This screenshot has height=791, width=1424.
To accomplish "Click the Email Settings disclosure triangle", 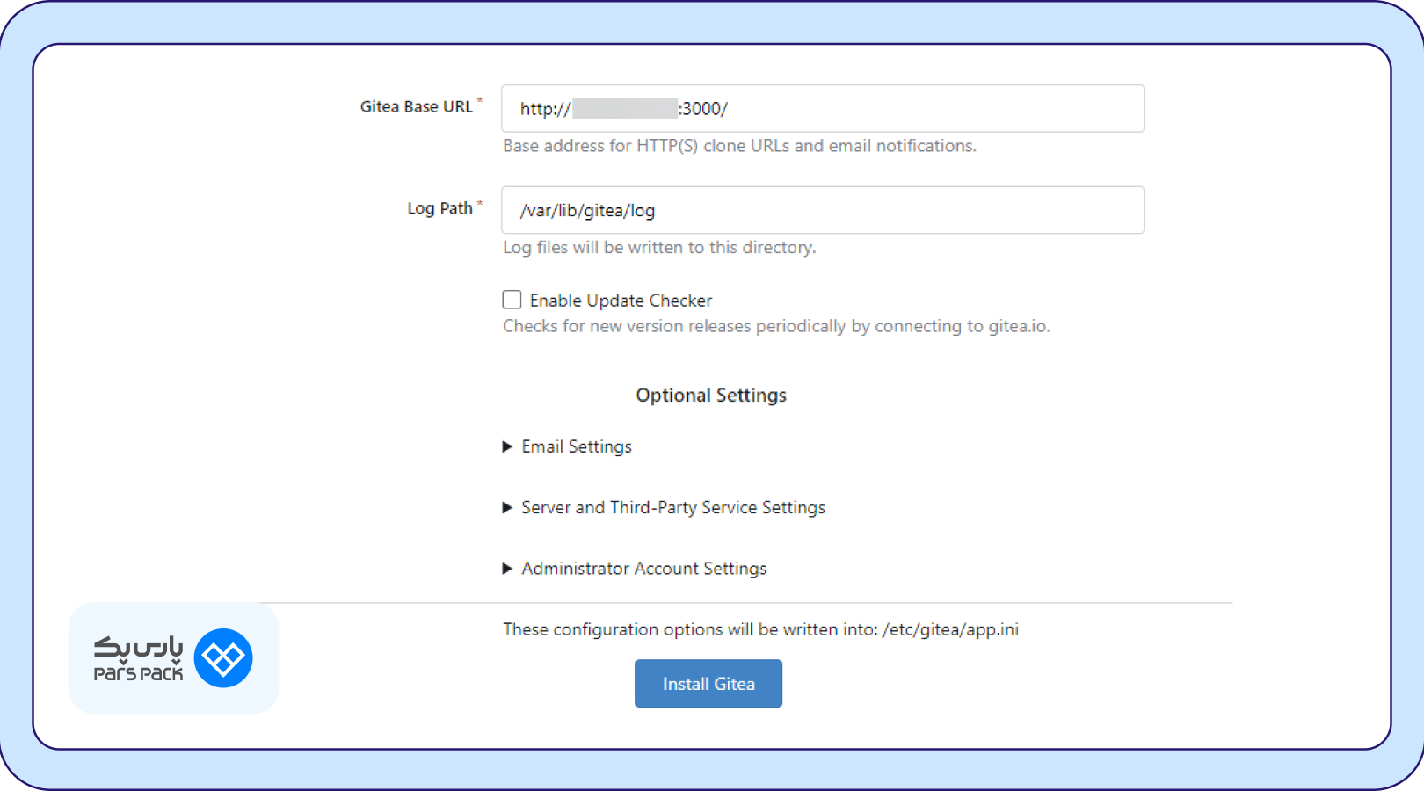I will point(507,446).
